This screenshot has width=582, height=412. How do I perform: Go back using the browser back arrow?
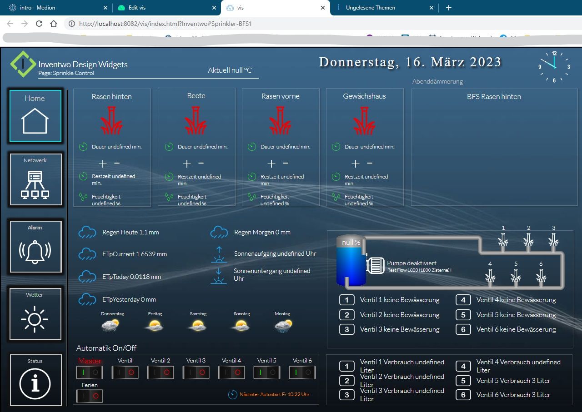click(10, 24)
